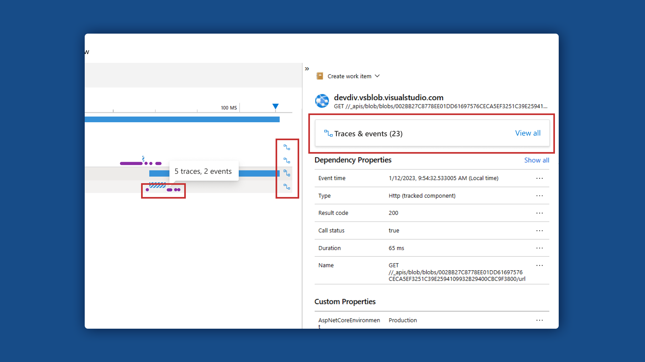
Task: Click the Create work item notebook icon
Action: (320, 76)
